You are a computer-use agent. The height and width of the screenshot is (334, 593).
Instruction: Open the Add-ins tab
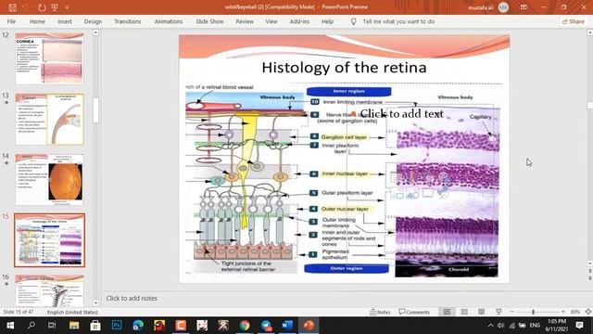click(299, 21)
